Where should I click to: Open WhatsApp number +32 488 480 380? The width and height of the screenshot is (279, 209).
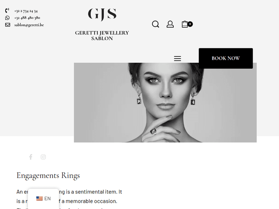click(x=27, y=18)
